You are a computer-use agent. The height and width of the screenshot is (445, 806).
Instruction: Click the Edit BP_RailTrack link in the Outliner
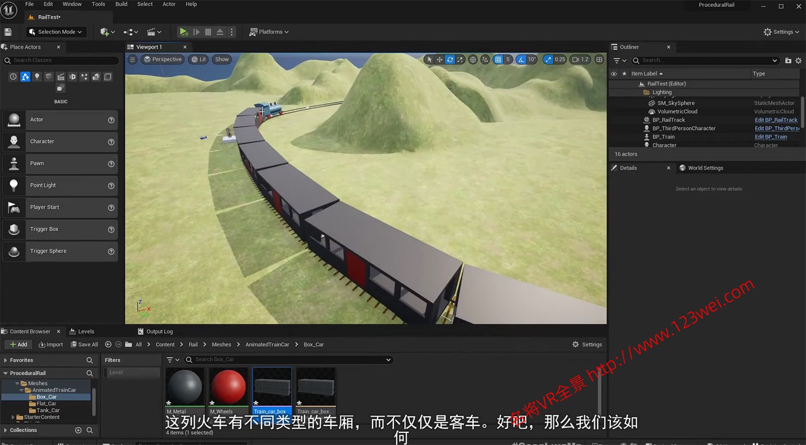point(775,120)
